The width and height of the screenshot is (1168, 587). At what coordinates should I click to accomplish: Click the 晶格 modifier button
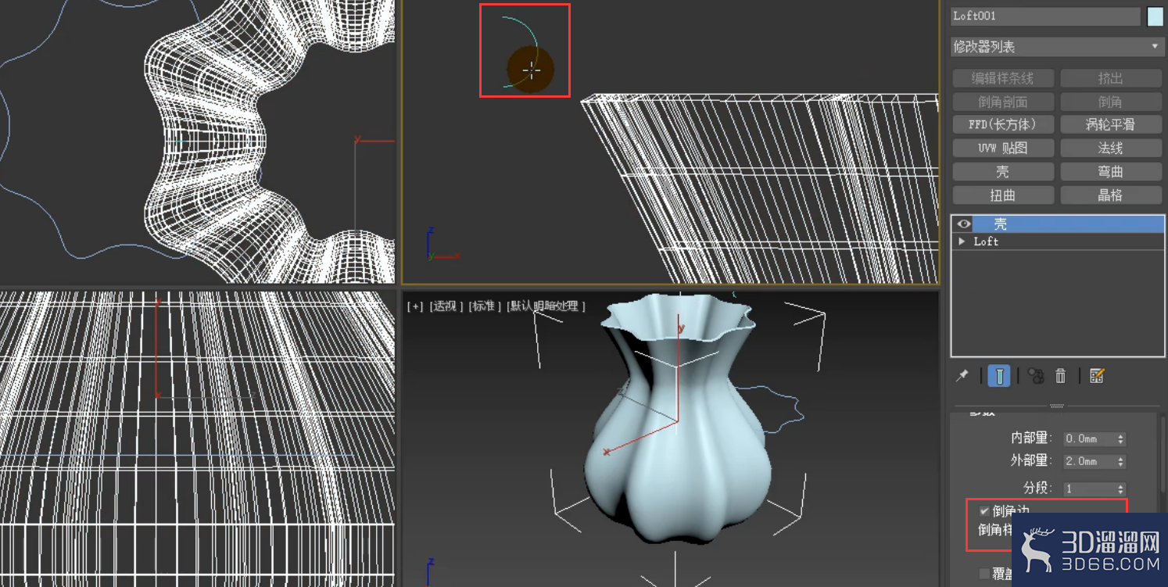(x=1111, y=195)
